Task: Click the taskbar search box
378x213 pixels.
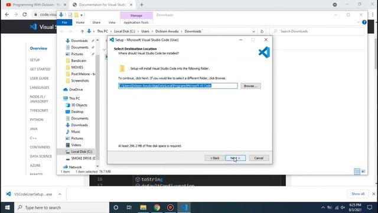Action: tap(61, 208)
